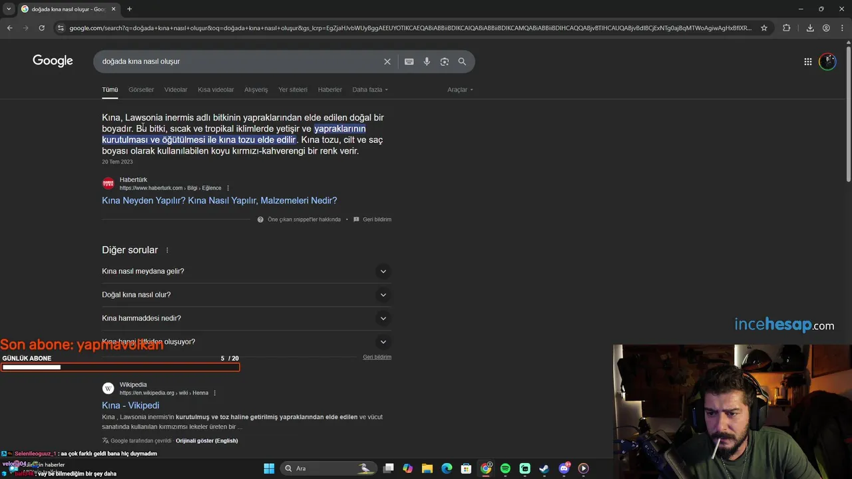The image size is (852, 479).
Task: Open the Google account profile picture
Action: coord(827,62)
